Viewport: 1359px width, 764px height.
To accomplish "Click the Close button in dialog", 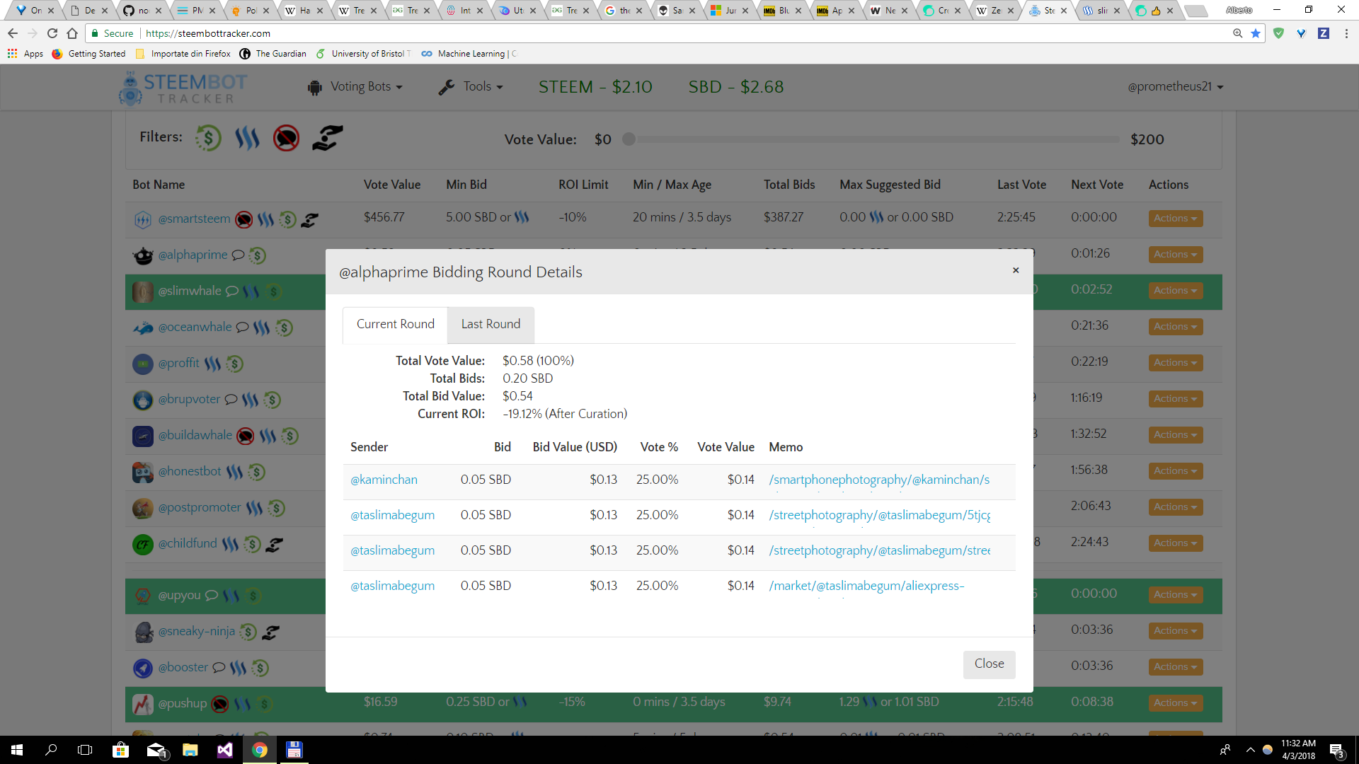I will pyautogui.click(x=989, y=664).
